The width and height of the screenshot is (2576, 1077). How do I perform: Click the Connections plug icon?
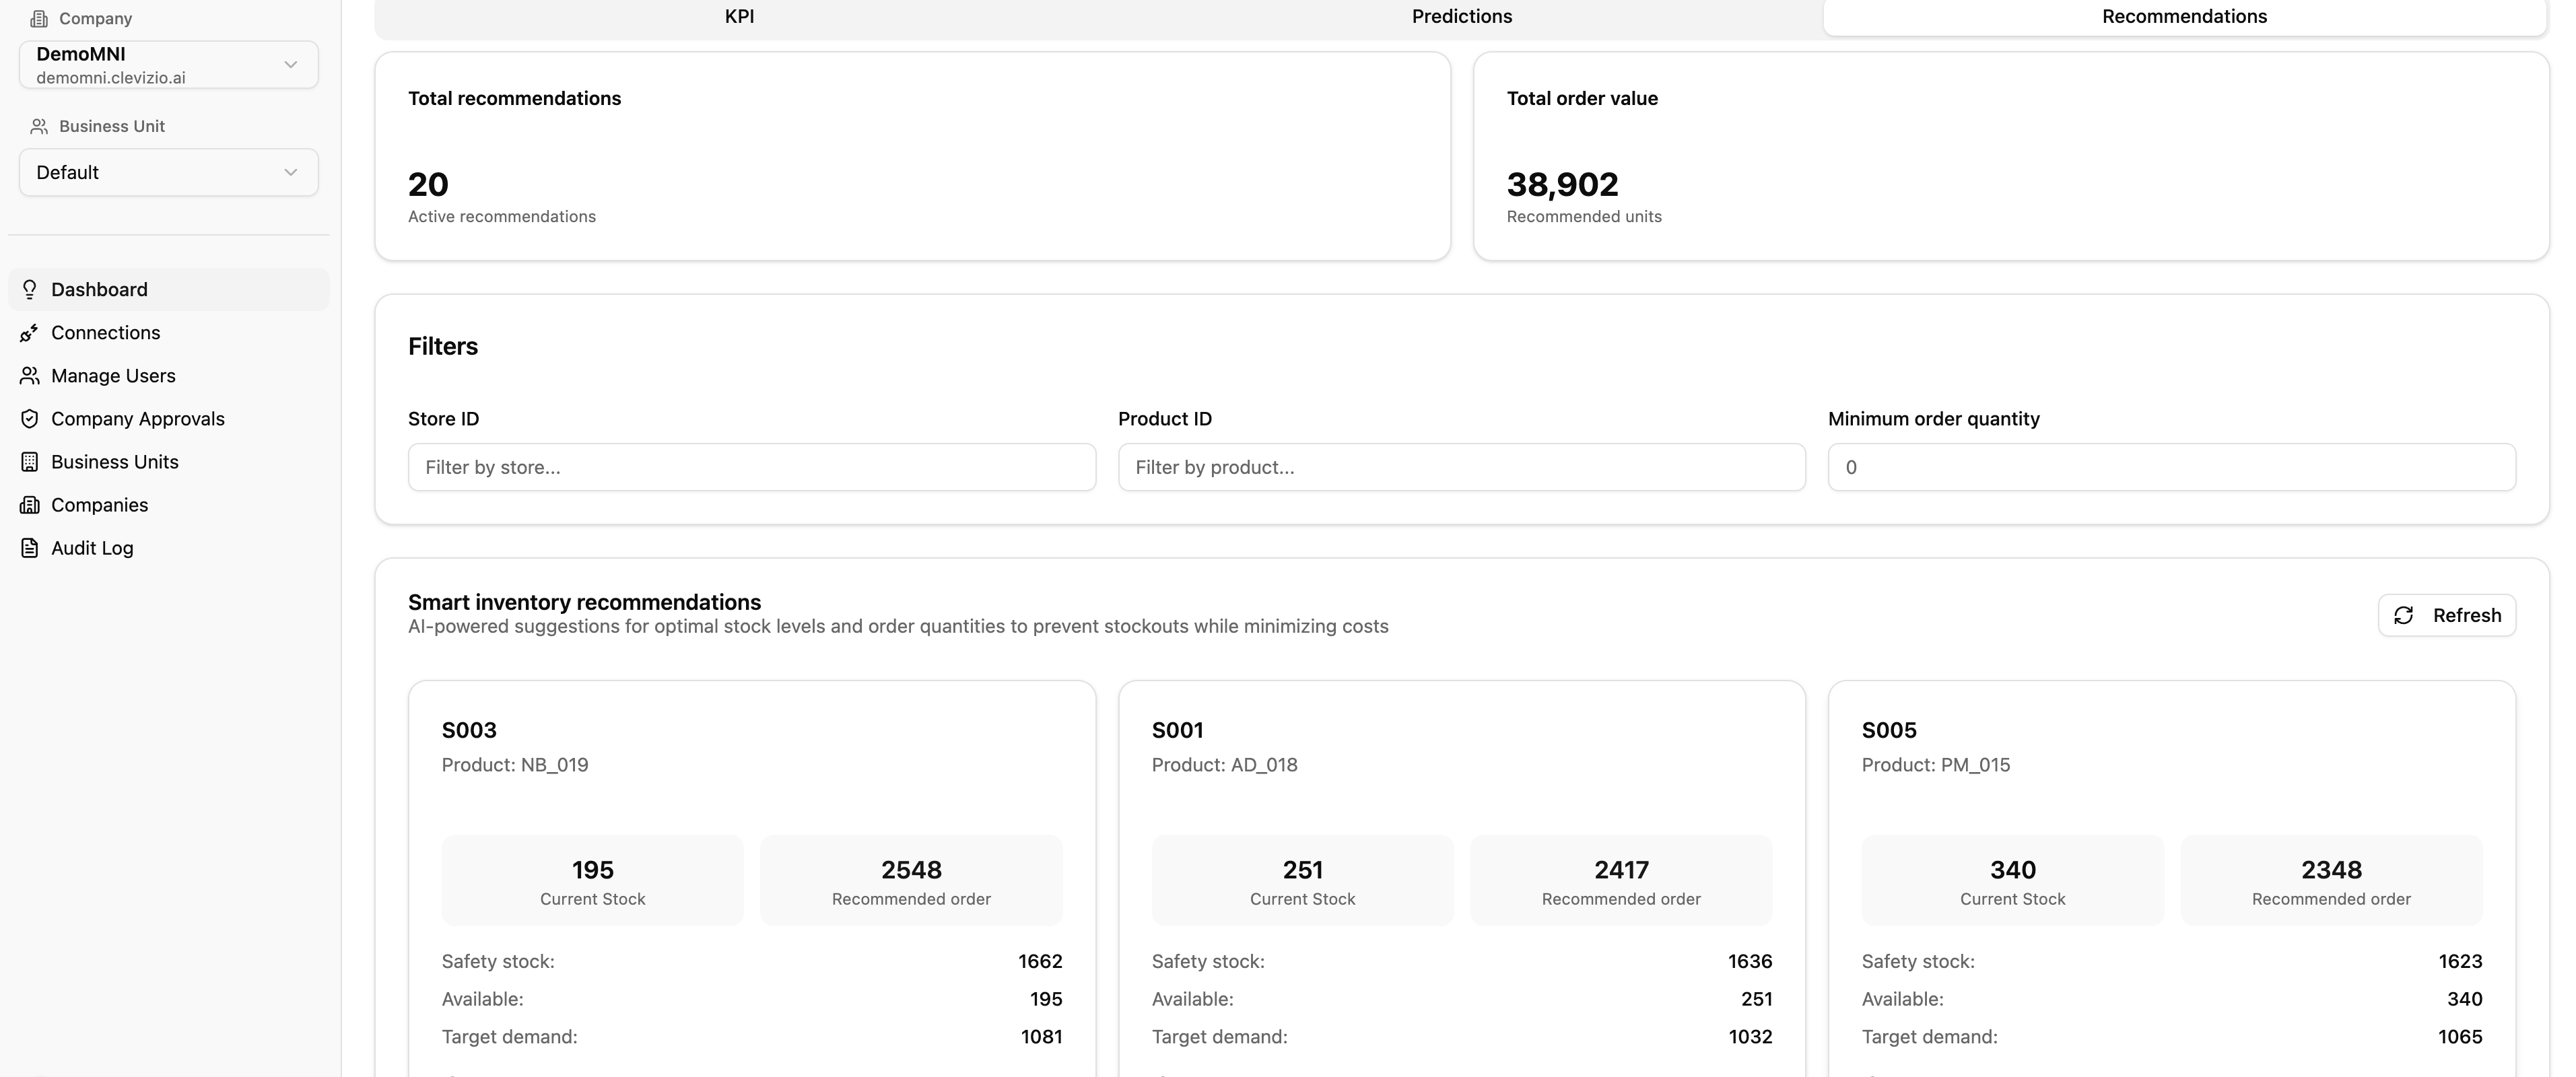click(x=30, y=333)
